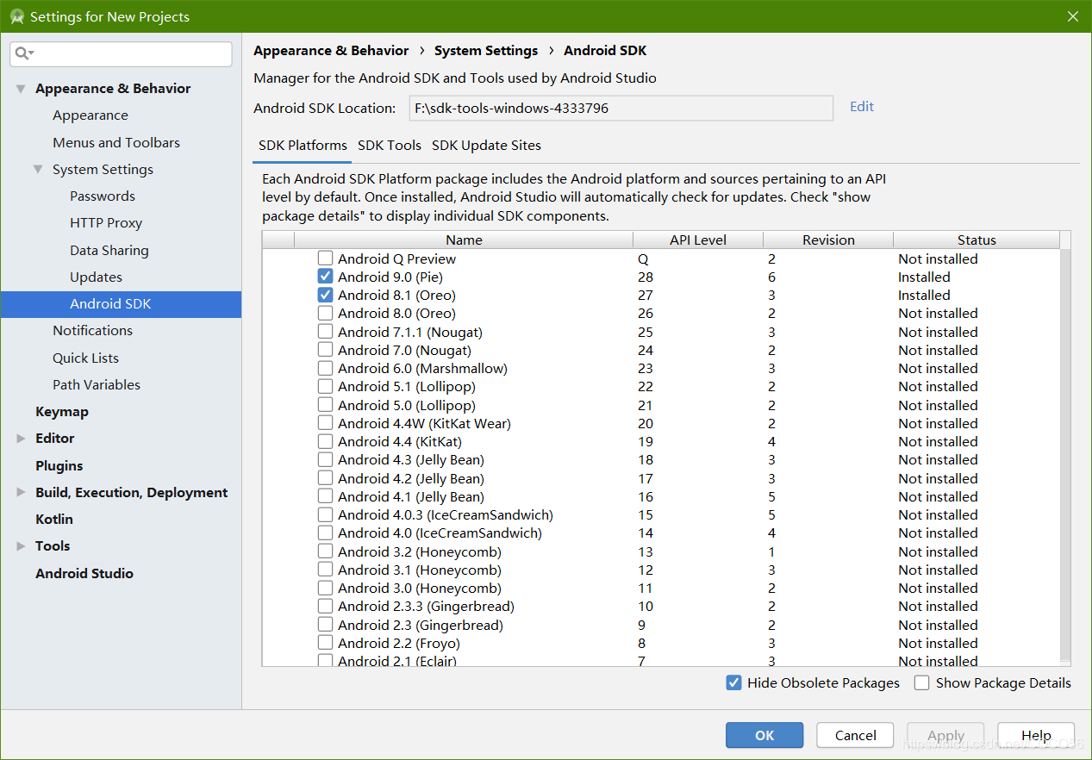The width and height of the screenshot is (1092, 760).
Task: Select Android Studio in the sidebar
Action: coord(84,574)
